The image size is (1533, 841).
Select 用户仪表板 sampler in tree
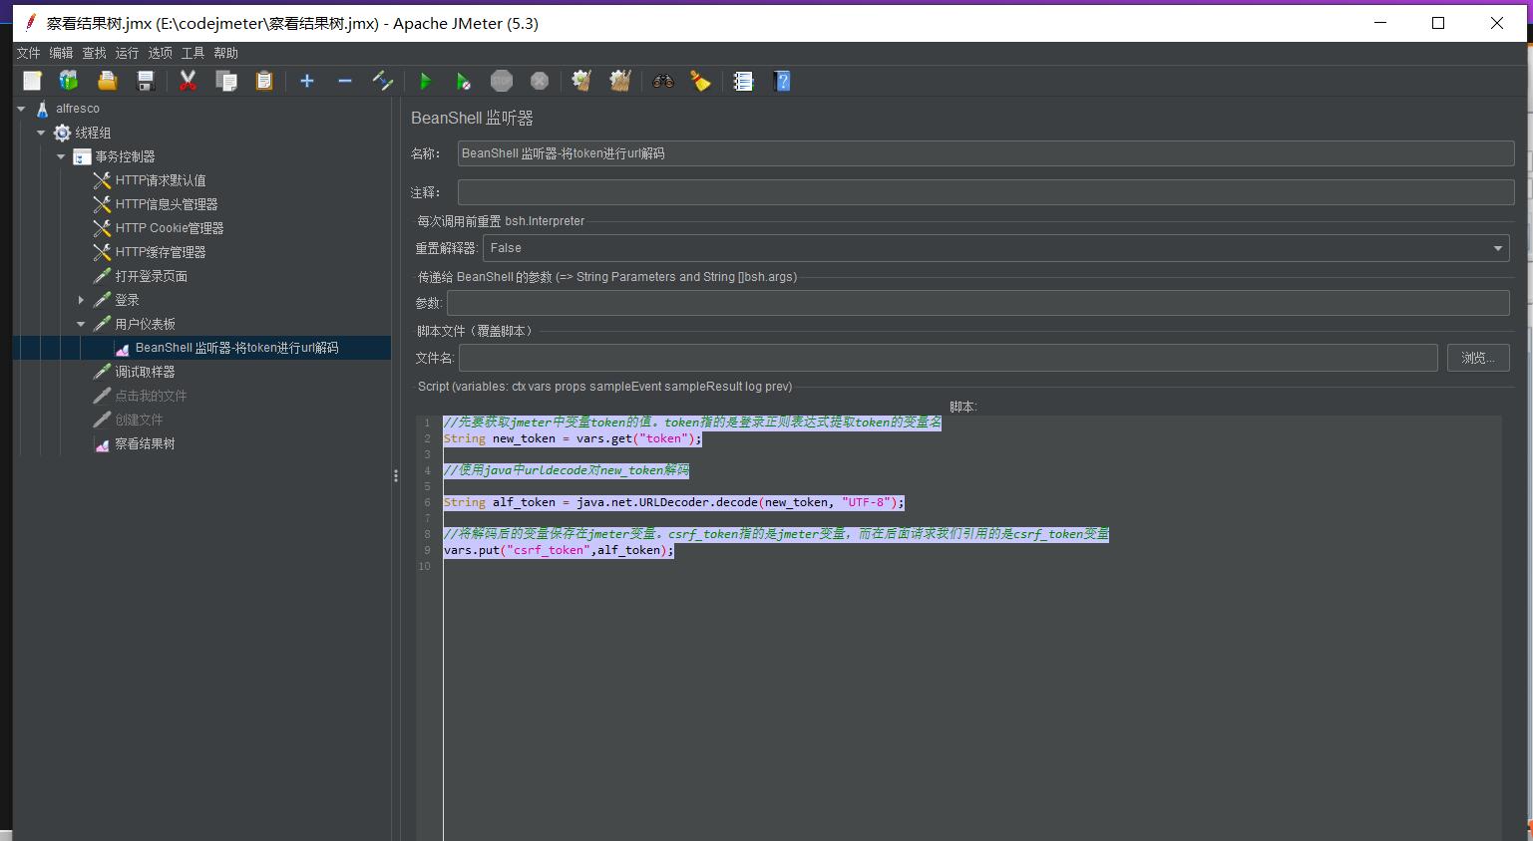[x=145, y=324]
